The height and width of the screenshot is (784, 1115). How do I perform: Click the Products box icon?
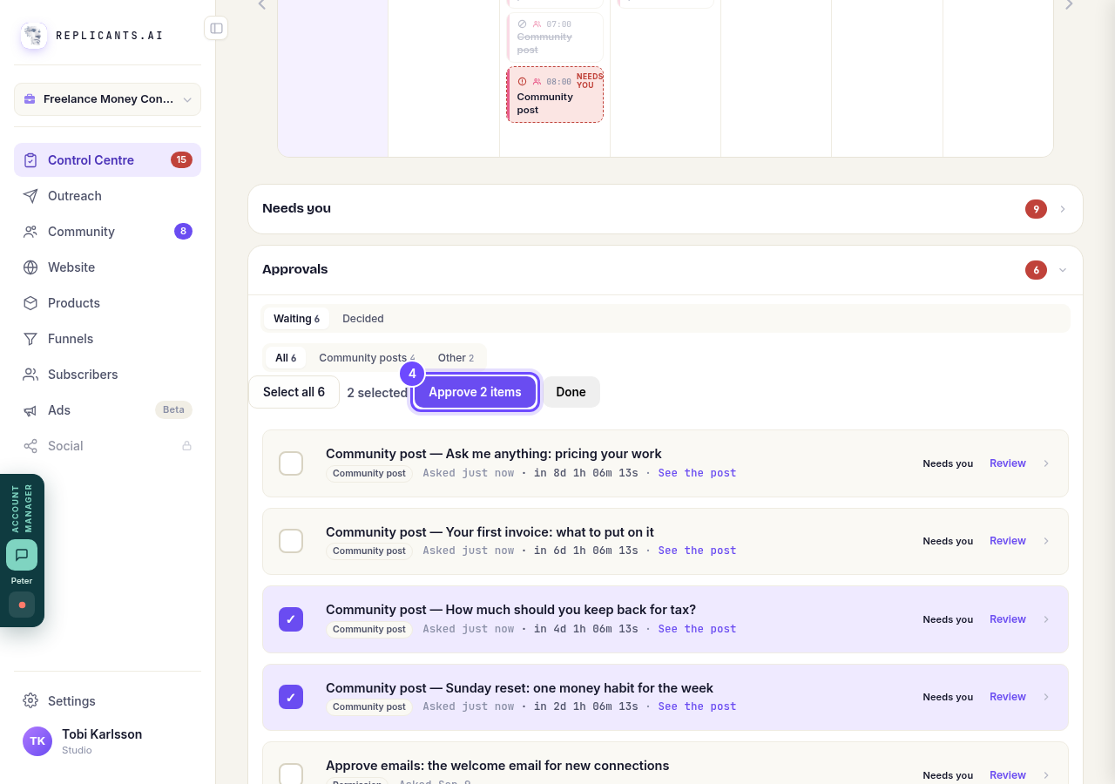click(30, 303)
